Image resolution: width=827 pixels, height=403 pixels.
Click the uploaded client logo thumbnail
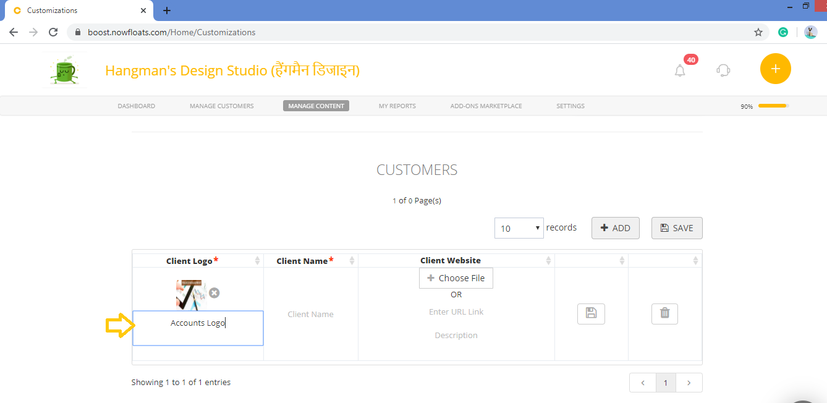click(191, 295)
